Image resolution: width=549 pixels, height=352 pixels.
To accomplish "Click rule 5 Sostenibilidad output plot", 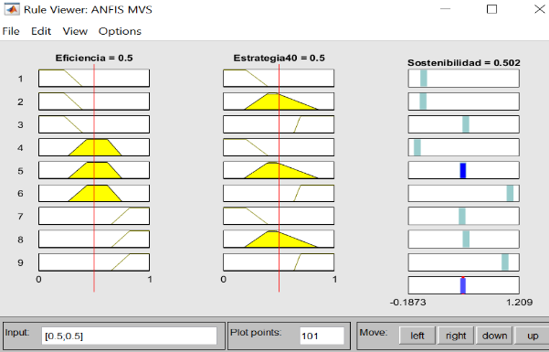I will coord(463,170).
